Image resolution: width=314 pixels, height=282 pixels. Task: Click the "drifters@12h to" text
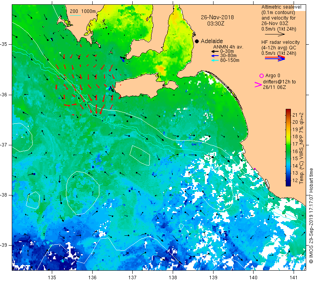tap(279, 82)
